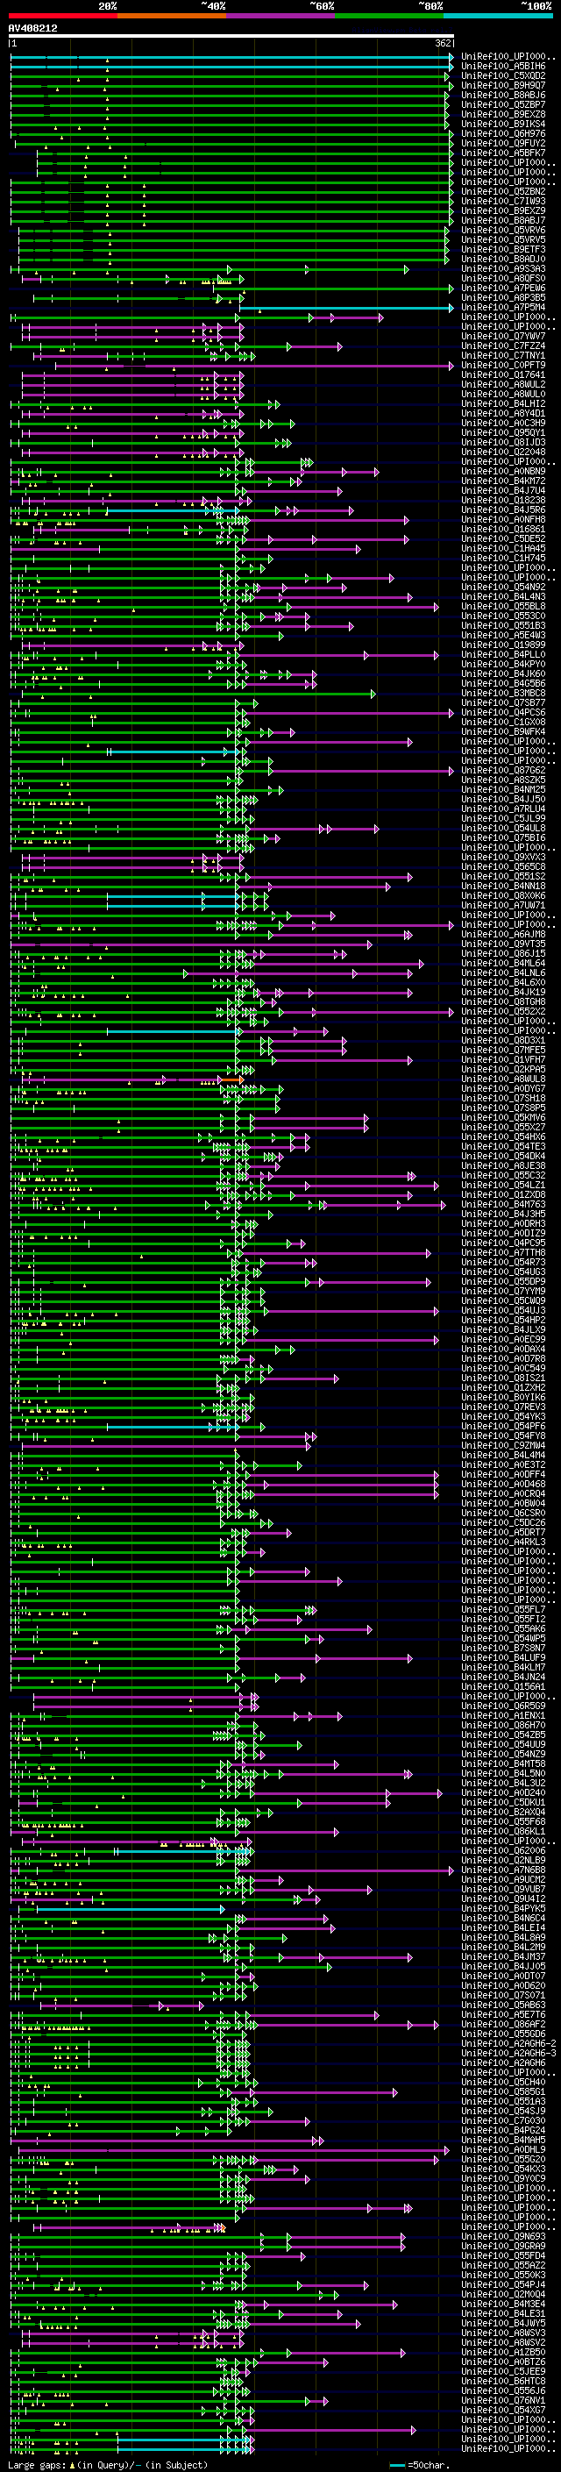The width and height of the screenshot is (561, 2472).
Task: Click the UniRef100_Q5ZBN2 label
Action: point(503,192)
